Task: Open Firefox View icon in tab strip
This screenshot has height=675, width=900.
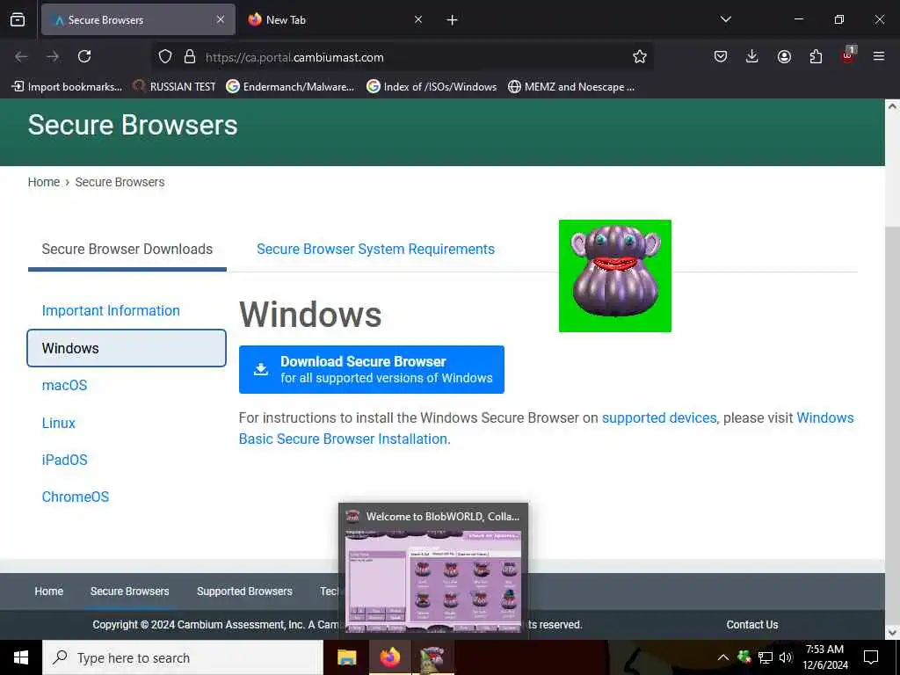Action: coord(18,20)
